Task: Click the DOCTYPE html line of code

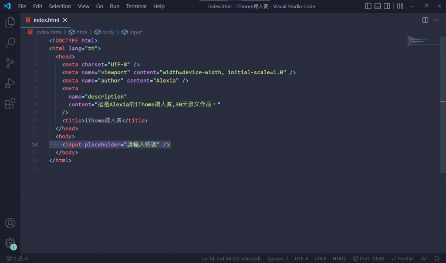Action: click(73, 40)
